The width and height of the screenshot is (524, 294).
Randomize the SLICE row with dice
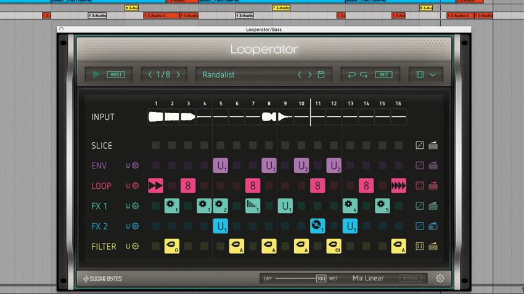[x=419, y=145]
